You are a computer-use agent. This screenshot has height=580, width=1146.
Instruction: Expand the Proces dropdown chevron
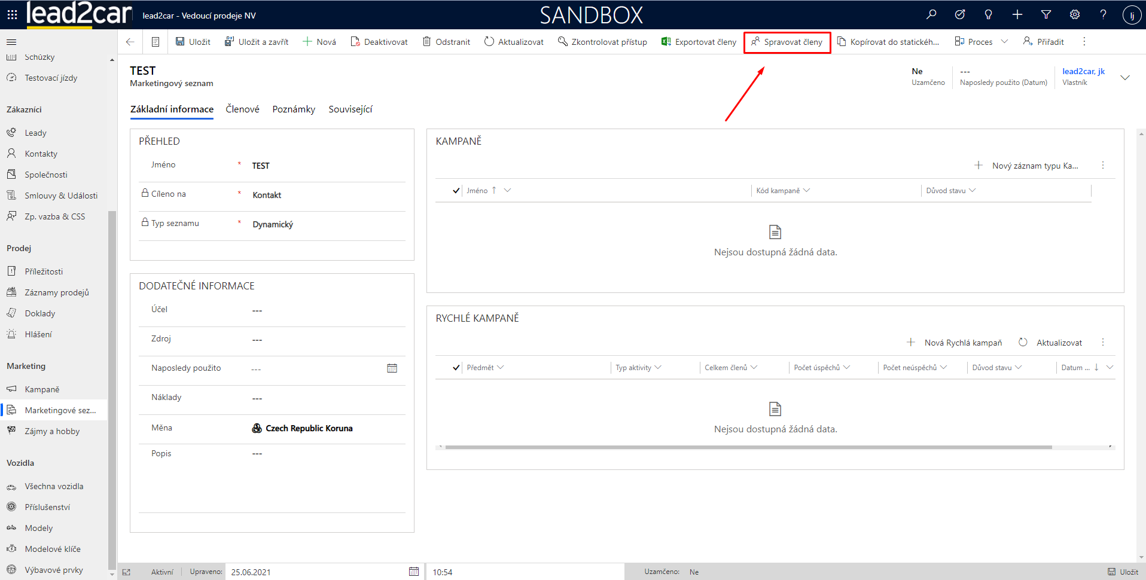click(x=1004, y=42)
